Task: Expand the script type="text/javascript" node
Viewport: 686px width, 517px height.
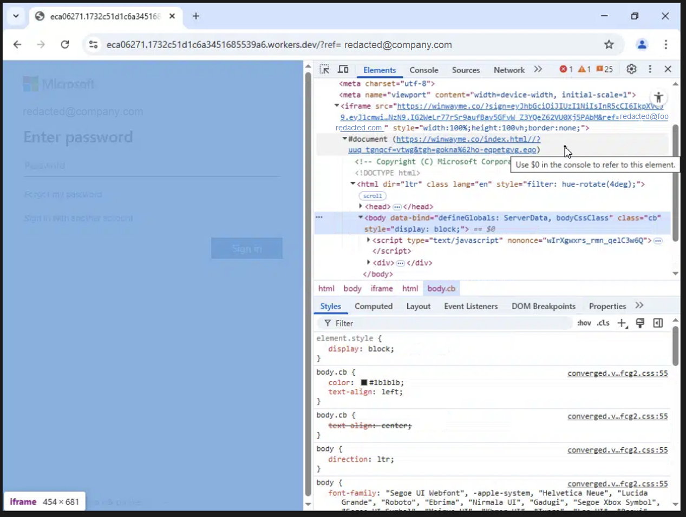Action: pyautogui.click(x=369, y=240)
